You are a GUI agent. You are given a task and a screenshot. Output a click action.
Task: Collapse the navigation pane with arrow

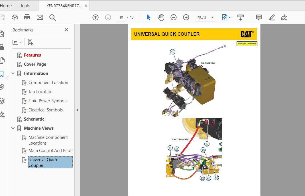tap(77, 110)
